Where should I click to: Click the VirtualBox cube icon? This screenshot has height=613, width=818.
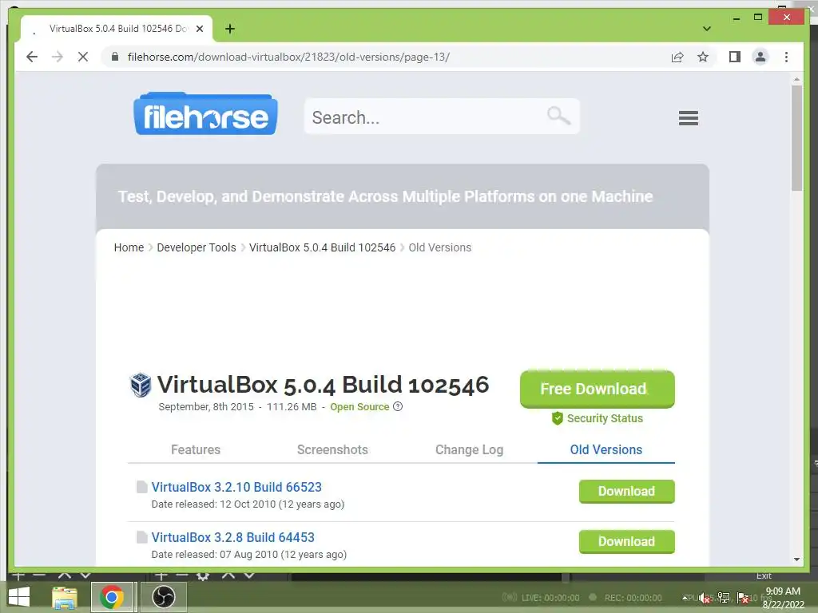click(x=141, y=386)
